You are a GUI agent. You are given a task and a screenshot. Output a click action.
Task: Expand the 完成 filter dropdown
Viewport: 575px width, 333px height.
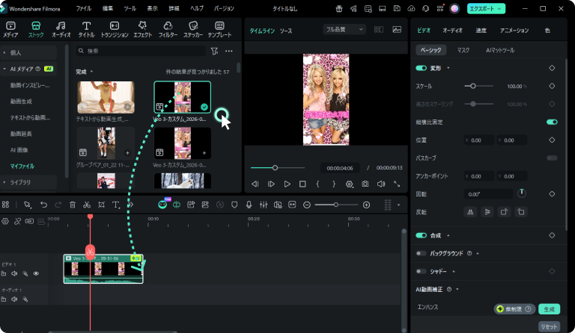tap(84, 72)
